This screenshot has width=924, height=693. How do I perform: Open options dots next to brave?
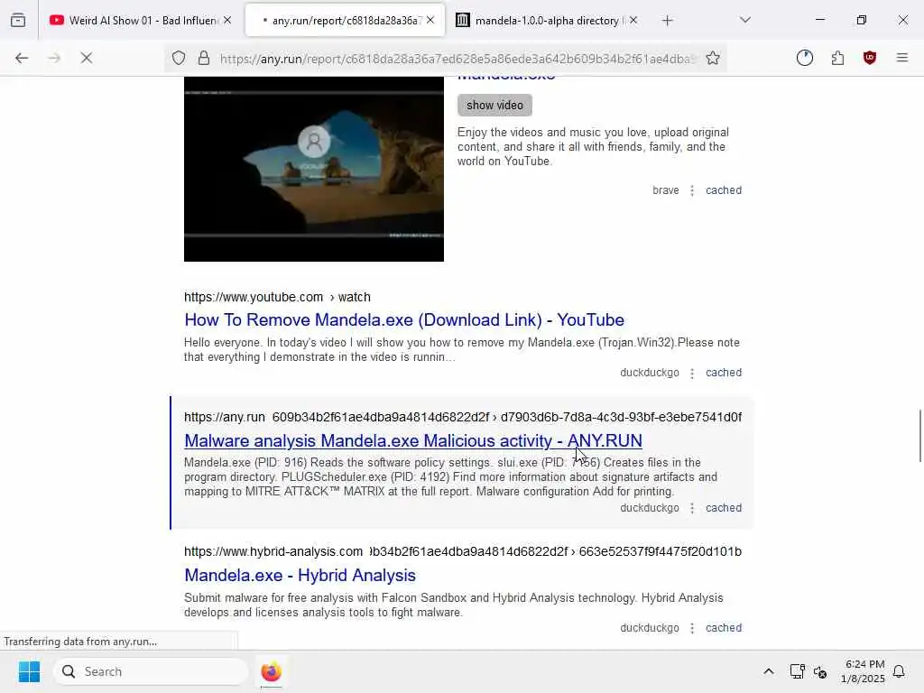click(692, 190)
